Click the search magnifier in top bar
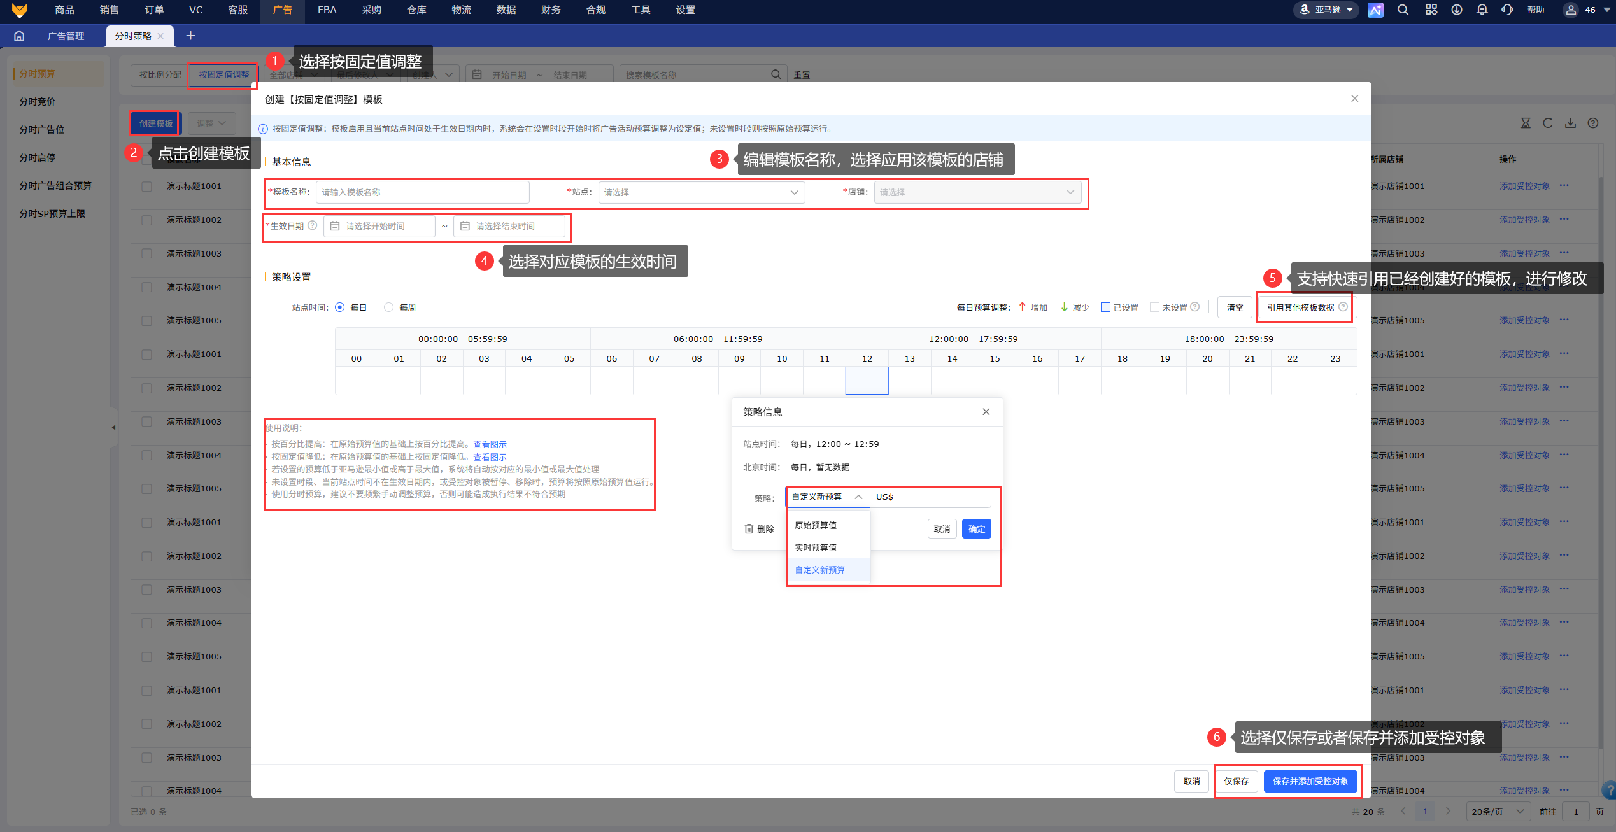The image size is (1616, 832). coord(1403,10)
